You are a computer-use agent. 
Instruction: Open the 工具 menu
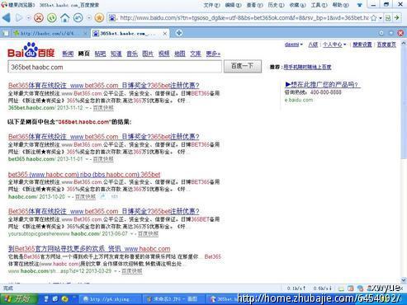(x=319, y=5)
